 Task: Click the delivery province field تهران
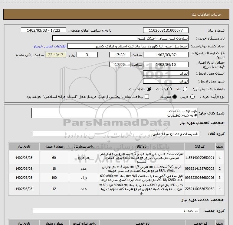coord(166,73)
